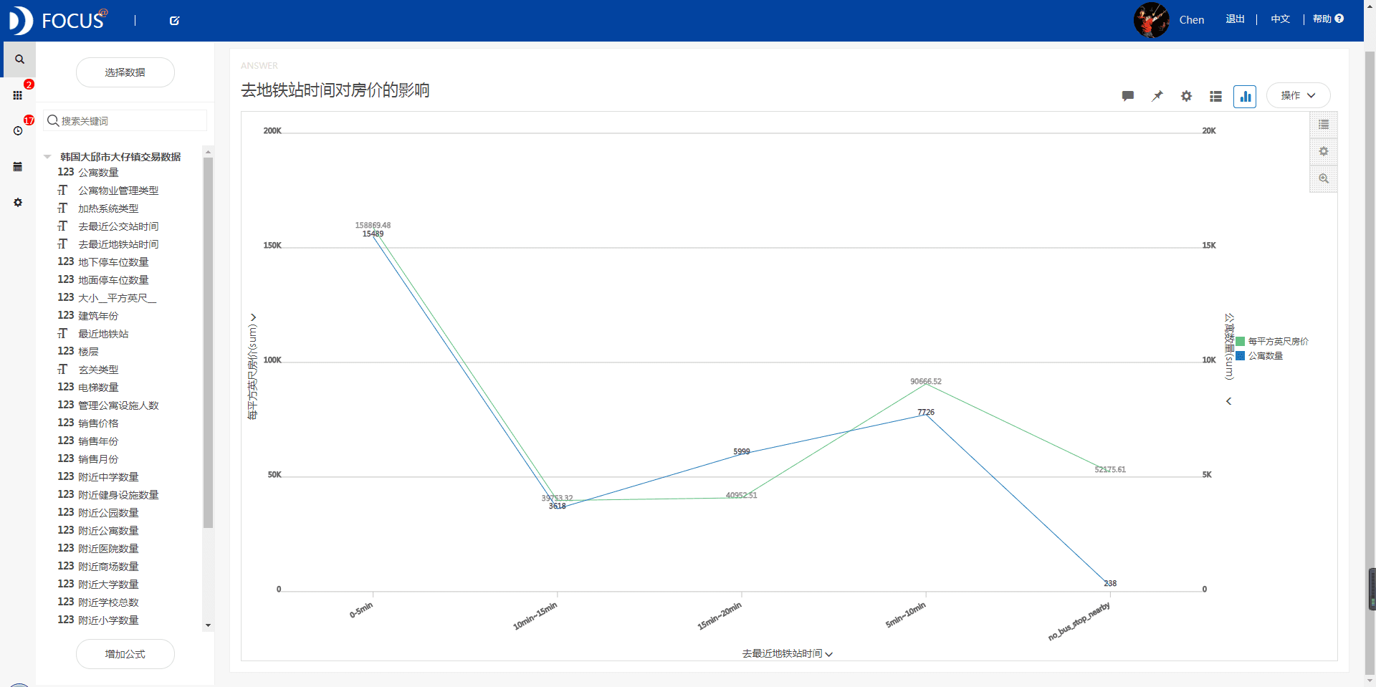The height and width of the screenshot is (687, 1376).
Task: Click the Chen username
Action: (1191, 20)
